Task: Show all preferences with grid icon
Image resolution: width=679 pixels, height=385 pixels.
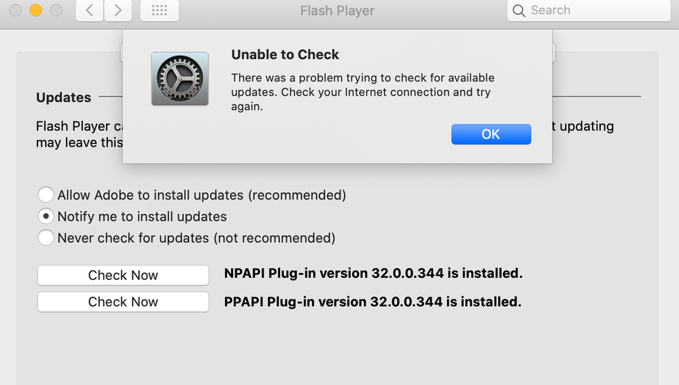Action: [159, 10]
